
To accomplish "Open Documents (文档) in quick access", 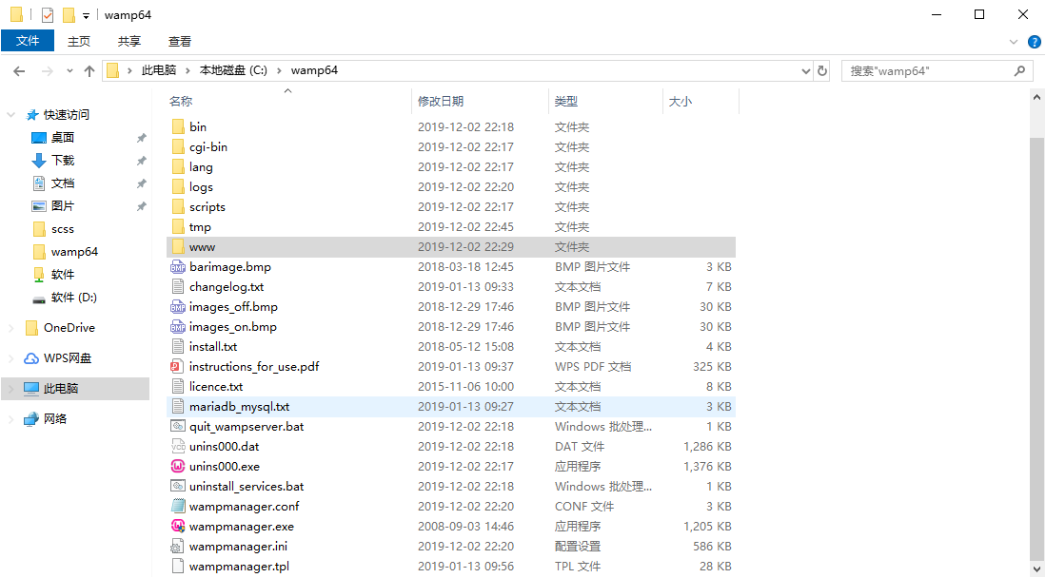I will pos(63,183).
